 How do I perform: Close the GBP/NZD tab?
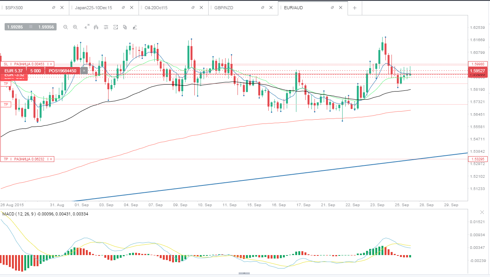coord(271,8)
